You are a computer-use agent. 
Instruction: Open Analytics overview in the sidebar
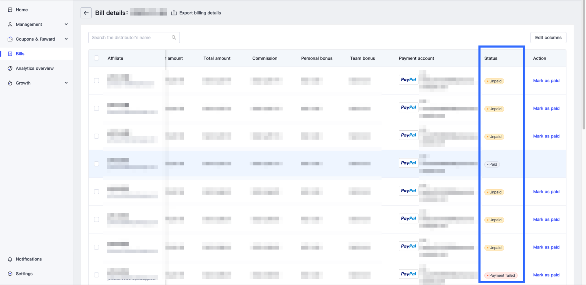pyautogui.click(x=34, y=69)
